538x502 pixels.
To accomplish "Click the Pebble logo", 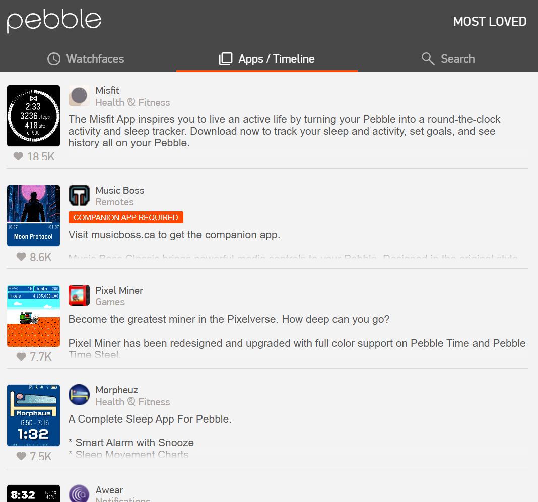I will point(54,20).
